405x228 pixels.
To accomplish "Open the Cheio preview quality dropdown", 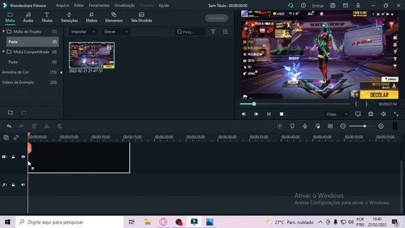I will [337, 114].
